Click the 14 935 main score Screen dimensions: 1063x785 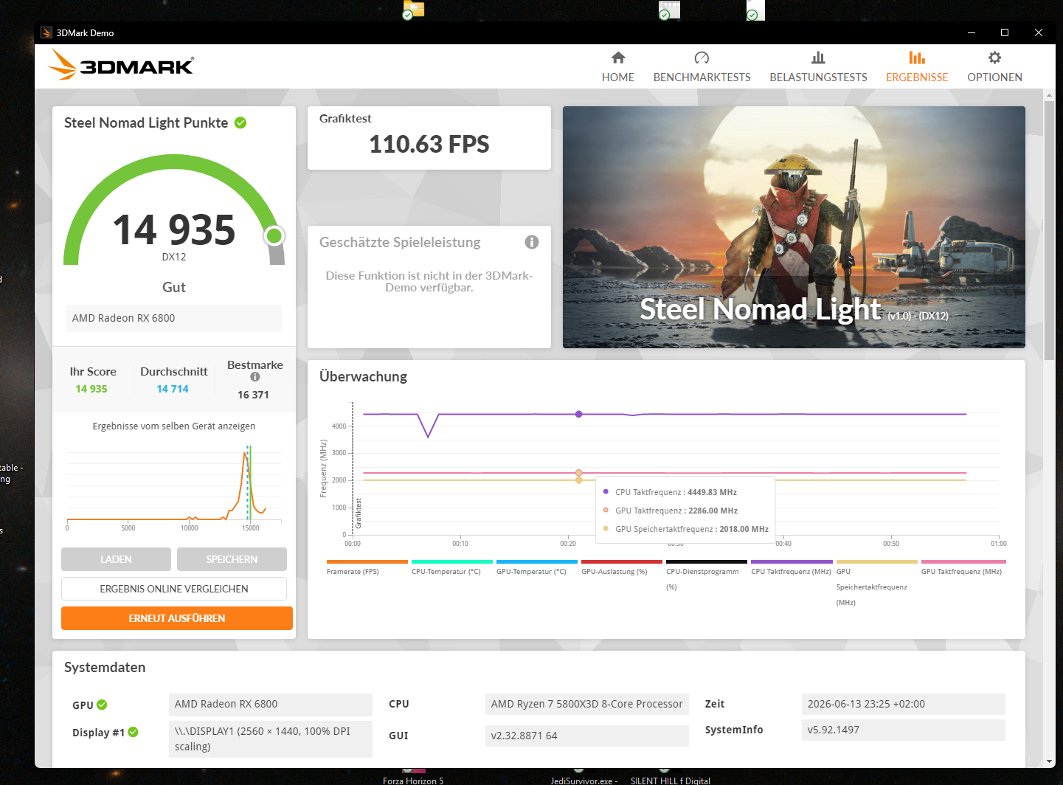[174, 229]
